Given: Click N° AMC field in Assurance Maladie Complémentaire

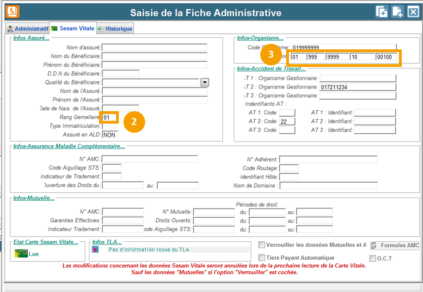Looking at the screenshot, I should 150,159.
